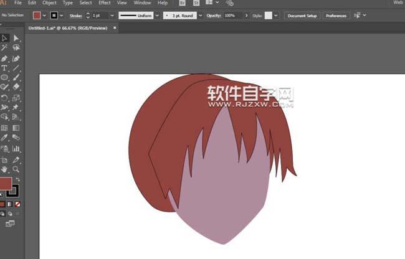Select the Symbol Sprayer tool

point(4,149)
